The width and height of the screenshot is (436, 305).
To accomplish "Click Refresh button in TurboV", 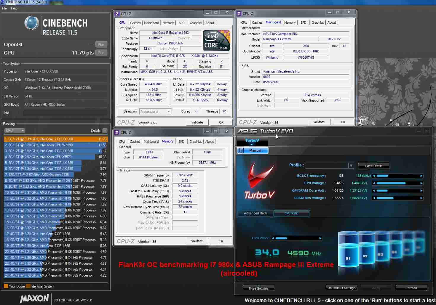I will 411,288.
